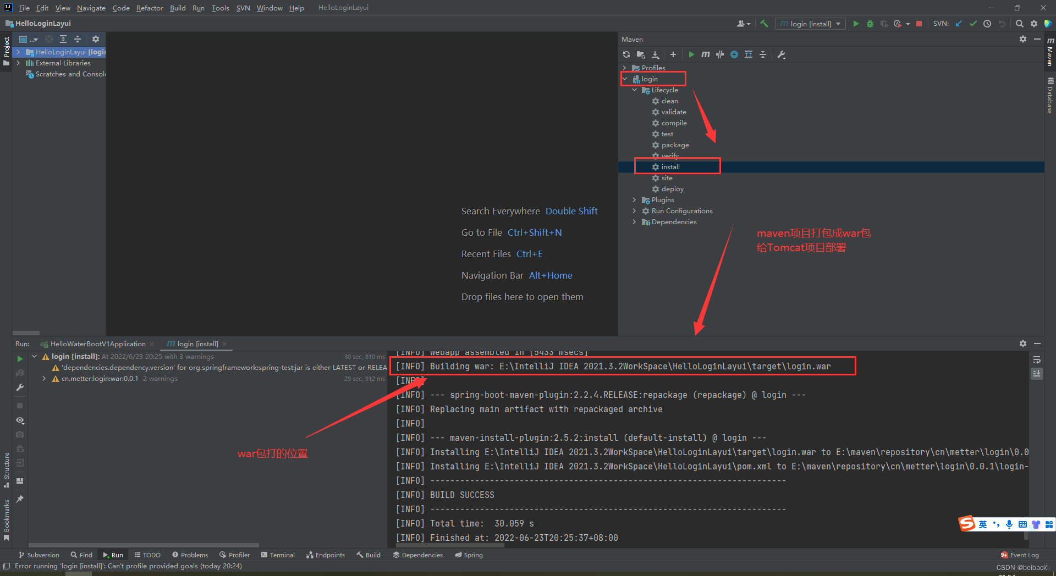
Task: Open the Terminal tool window
Action: 278,555
